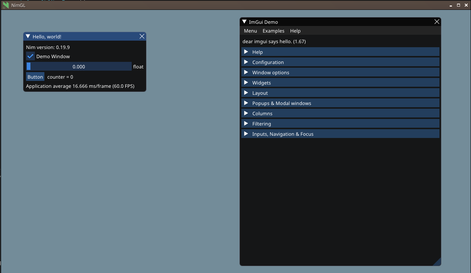
Task: Click the arrow icon on the Columns header
Action: coord(246,113)
